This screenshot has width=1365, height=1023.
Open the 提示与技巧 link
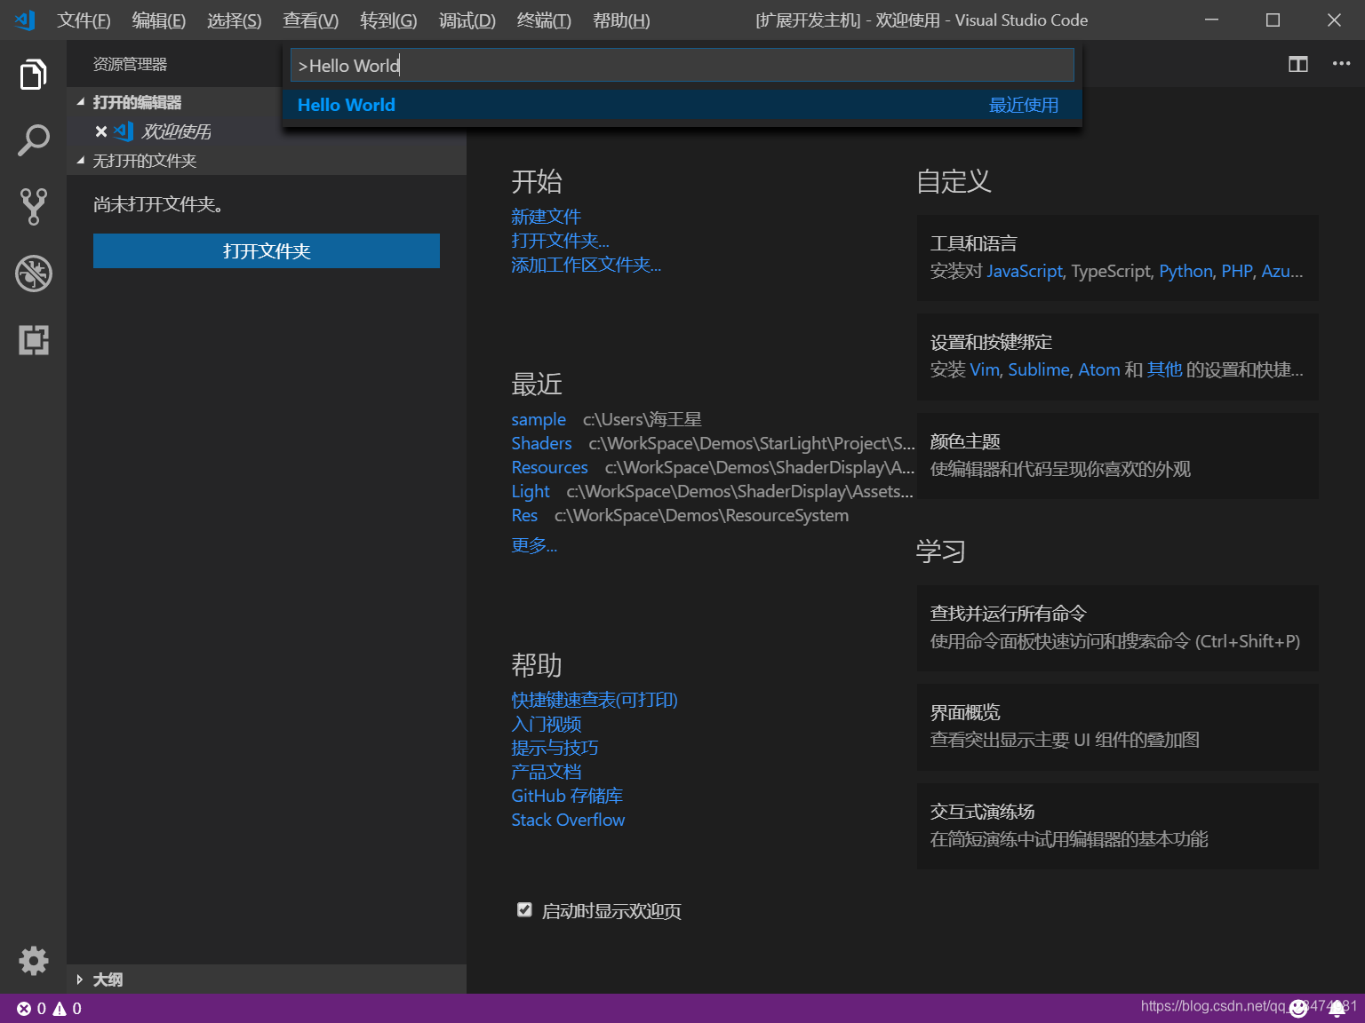[x=555, y=748]
